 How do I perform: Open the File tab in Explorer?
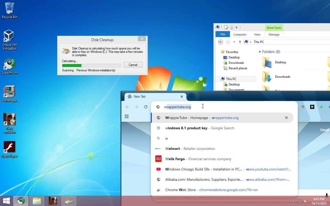223,34
